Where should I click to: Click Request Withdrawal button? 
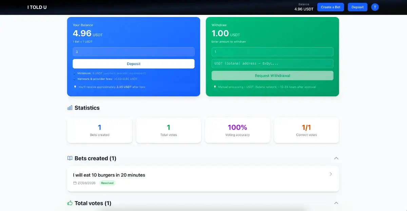(x=272, y=76)
